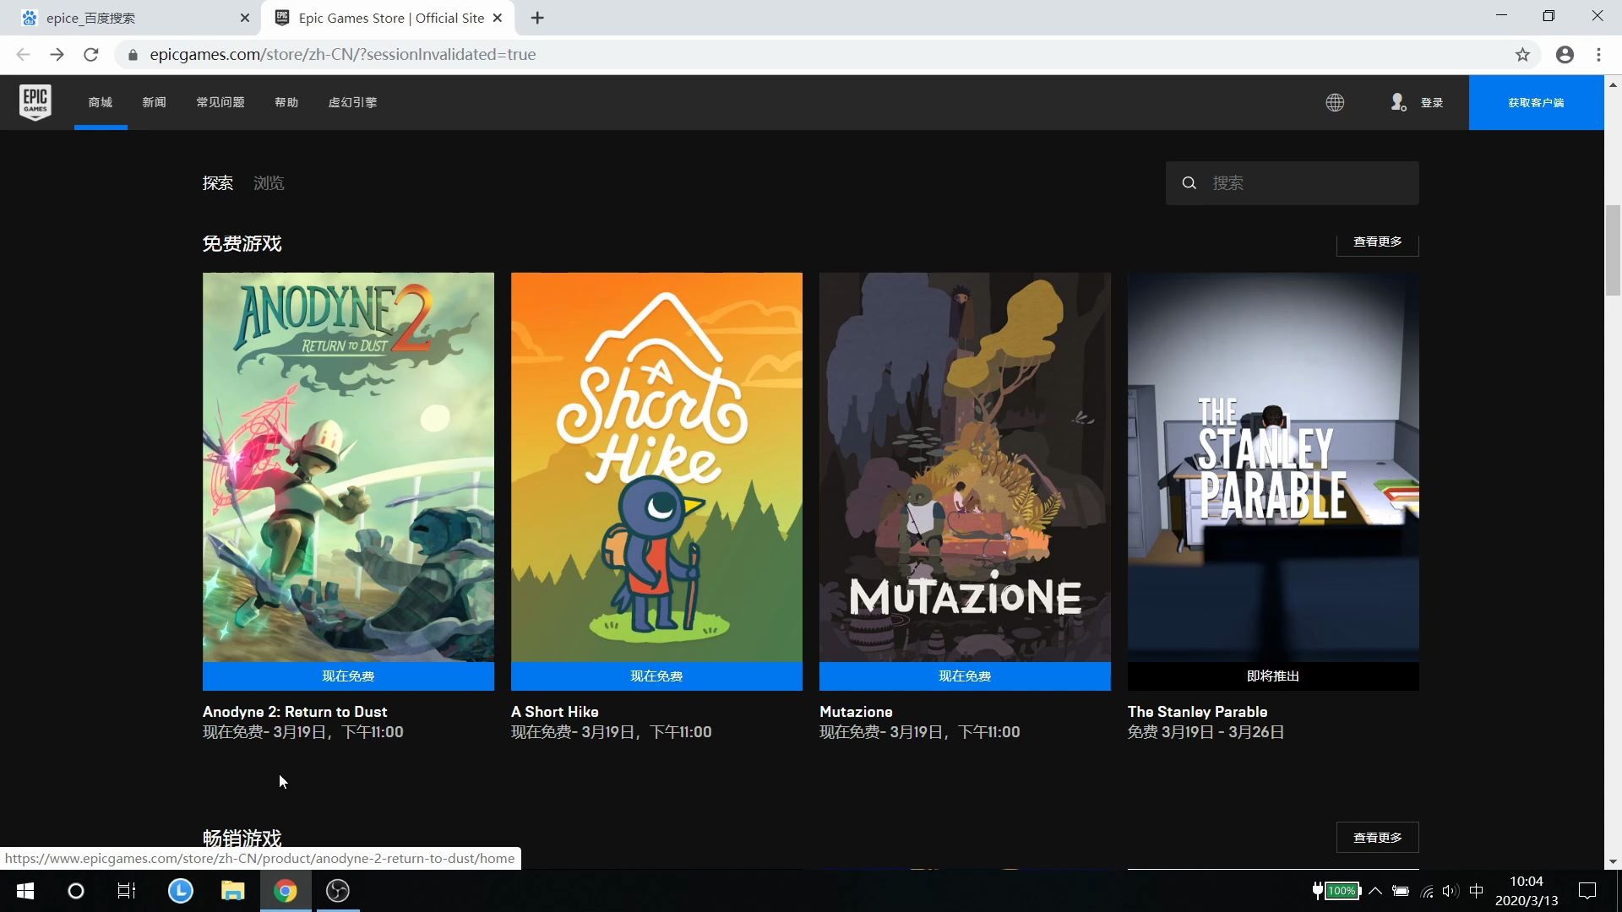Image resolution: width=1622 pixels, height=912 pixels.
Task: Open OBS Studio from the taskbar
Action: tap(338, 891)
